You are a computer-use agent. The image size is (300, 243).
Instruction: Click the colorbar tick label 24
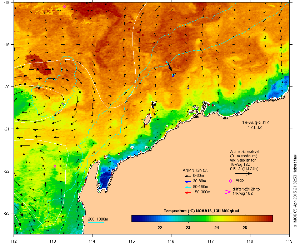[216, 228]
